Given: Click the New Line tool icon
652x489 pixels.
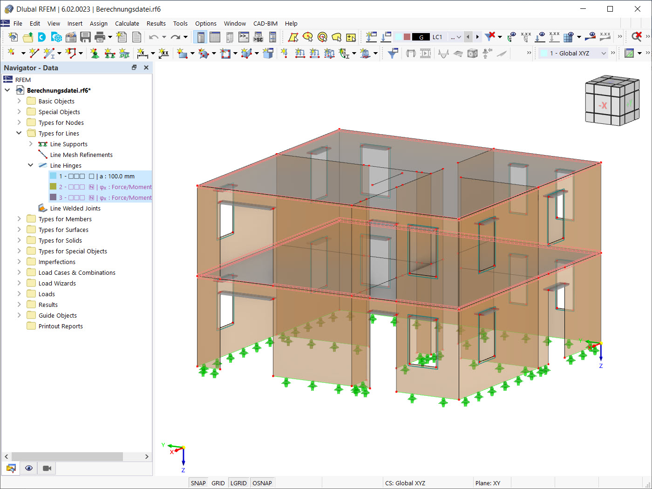Looking at the screenshot, I should tap(34, 54).
